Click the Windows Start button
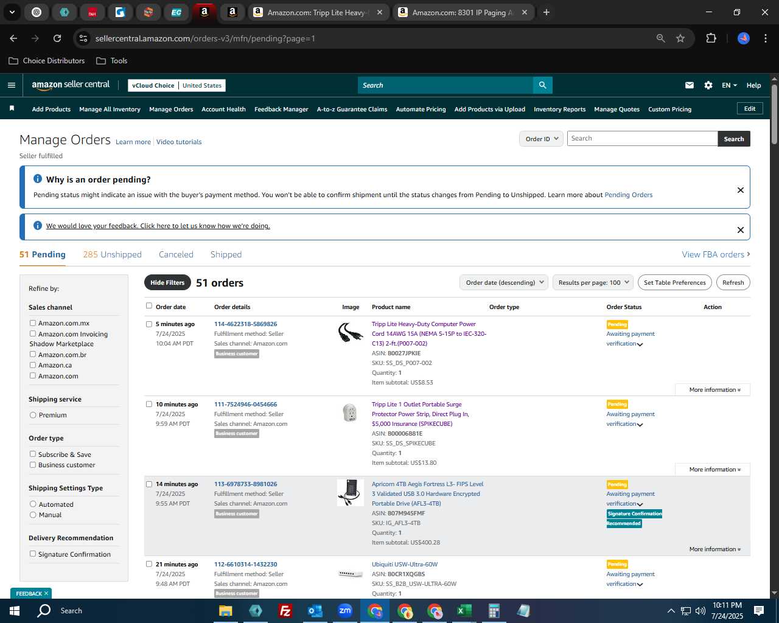 (x=15, y=611)
